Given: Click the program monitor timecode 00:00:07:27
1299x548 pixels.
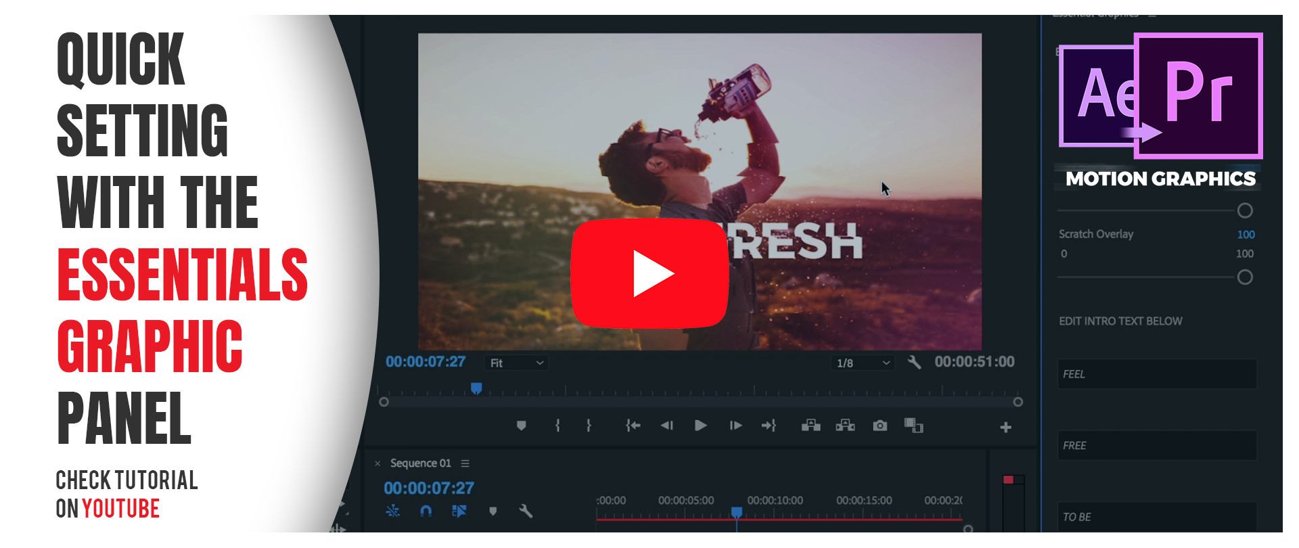Looking at the screenshot, I should pos(426,362).
